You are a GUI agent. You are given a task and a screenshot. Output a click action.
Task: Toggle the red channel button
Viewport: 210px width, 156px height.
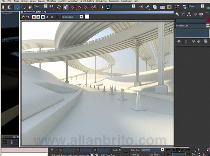tap(34, 17)
